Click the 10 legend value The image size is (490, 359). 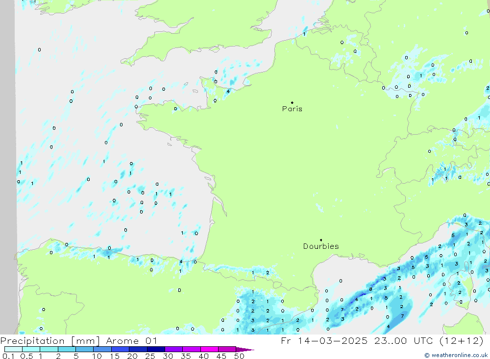tap(97, 356)
